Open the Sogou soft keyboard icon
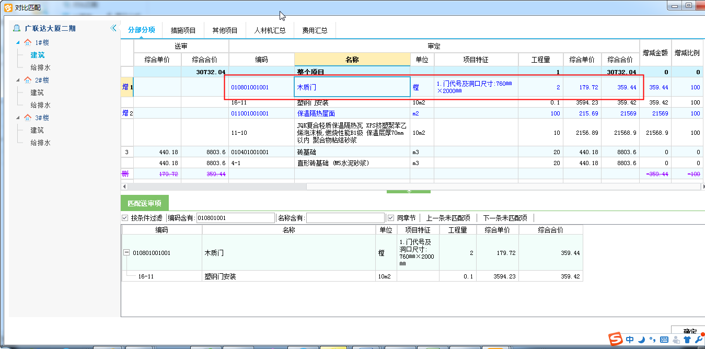This screenshot has height=349, width=705. [664, 340]
